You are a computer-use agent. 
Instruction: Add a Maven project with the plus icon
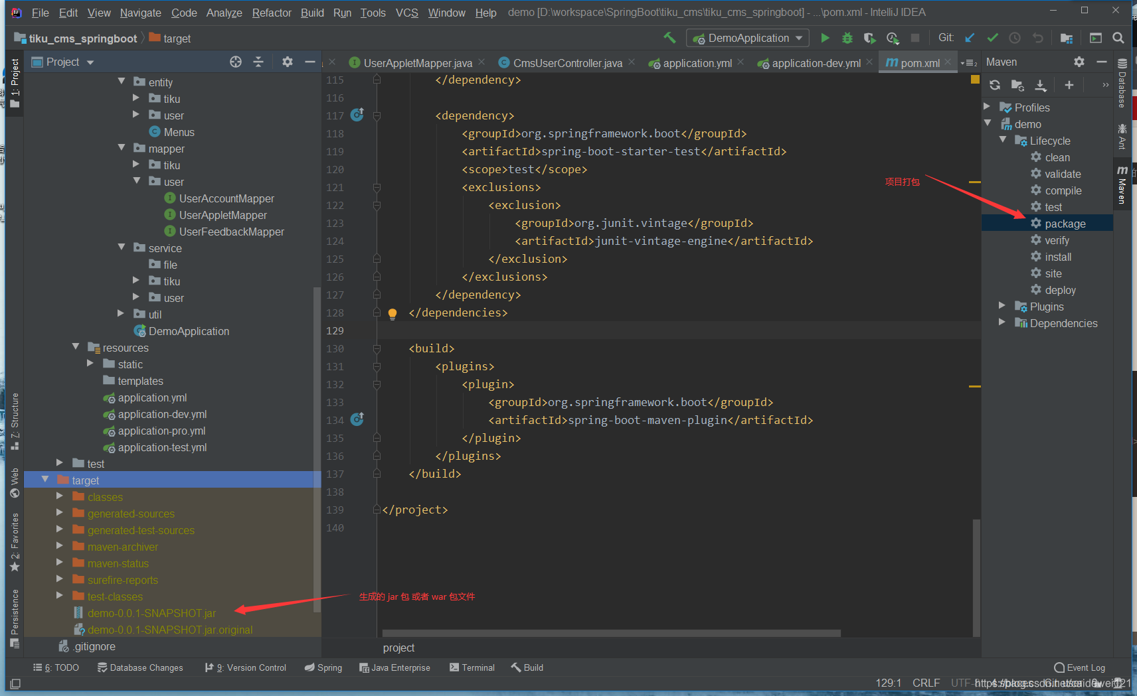(1069, 85)
